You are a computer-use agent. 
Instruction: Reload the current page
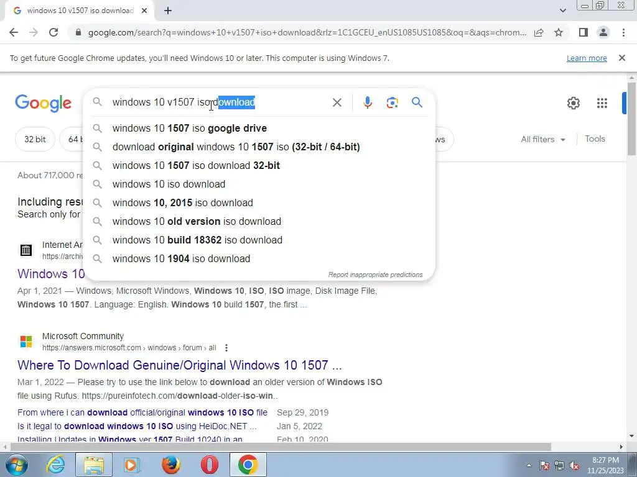[x=53, y=32]
